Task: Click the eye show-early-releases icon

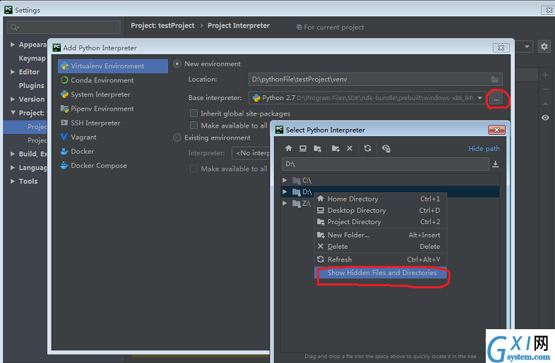Action: 545,117
